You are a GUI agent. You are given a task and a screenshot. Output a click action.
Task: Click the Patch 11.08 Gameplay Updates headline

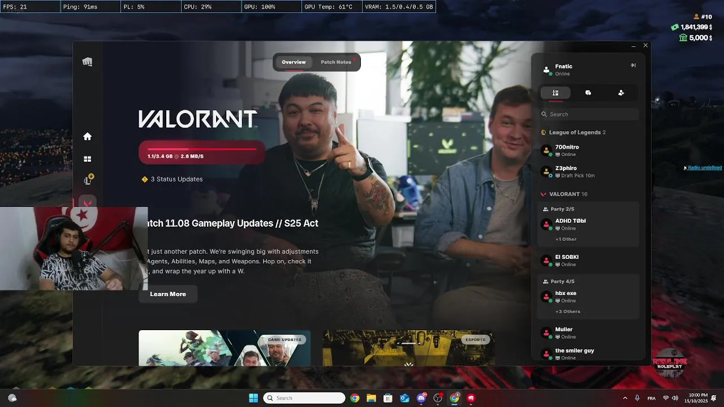pos(232,223)
